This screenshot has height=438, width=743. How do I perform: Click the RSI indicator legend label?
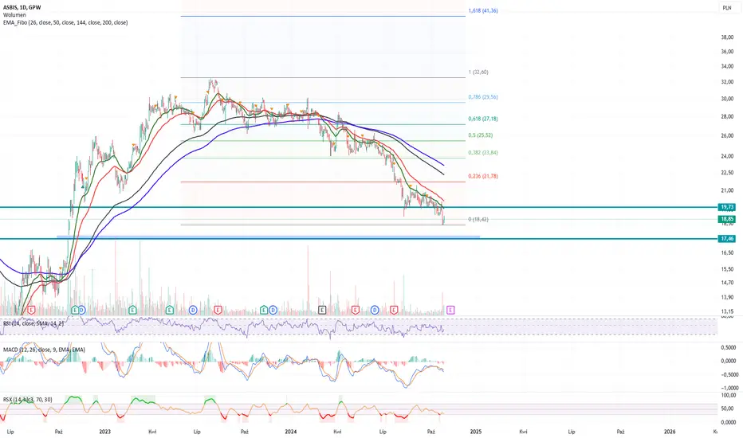click(33, 323)
